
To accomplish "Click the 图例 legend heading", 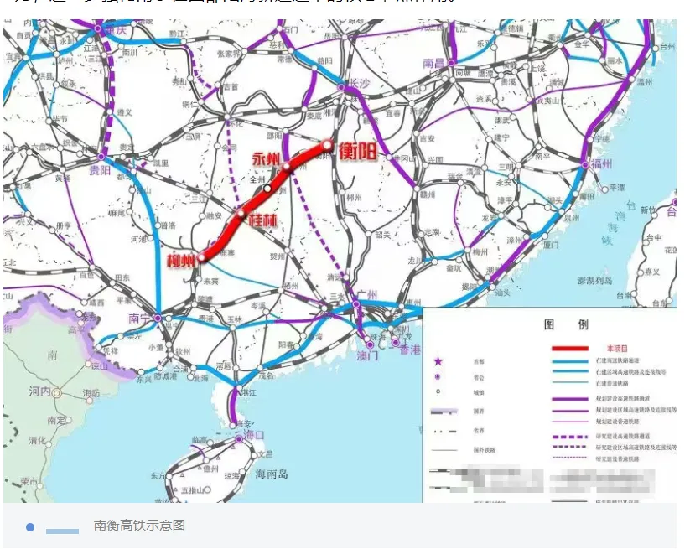I will [567, 324].
